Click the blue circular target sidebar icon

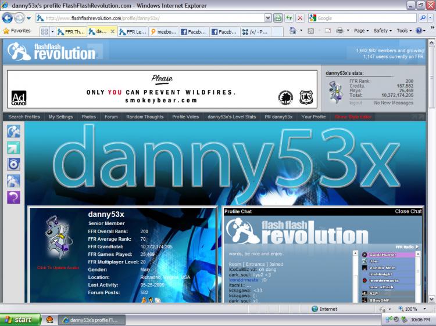[x=13, y=164]
